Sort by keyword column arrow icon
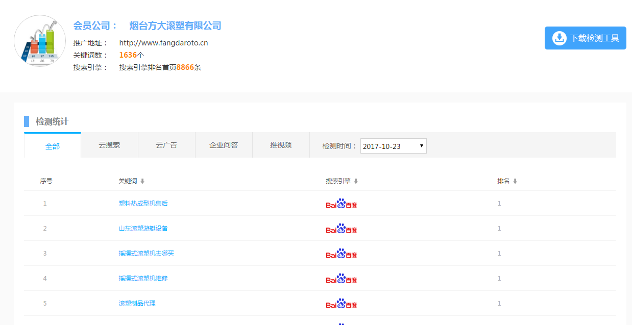Screen dimensions: 632x325 142,181
